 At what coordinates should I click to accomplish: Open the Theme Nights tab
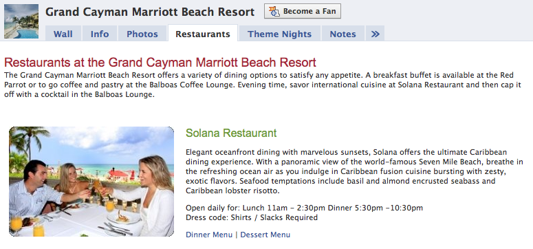(279, 34)
